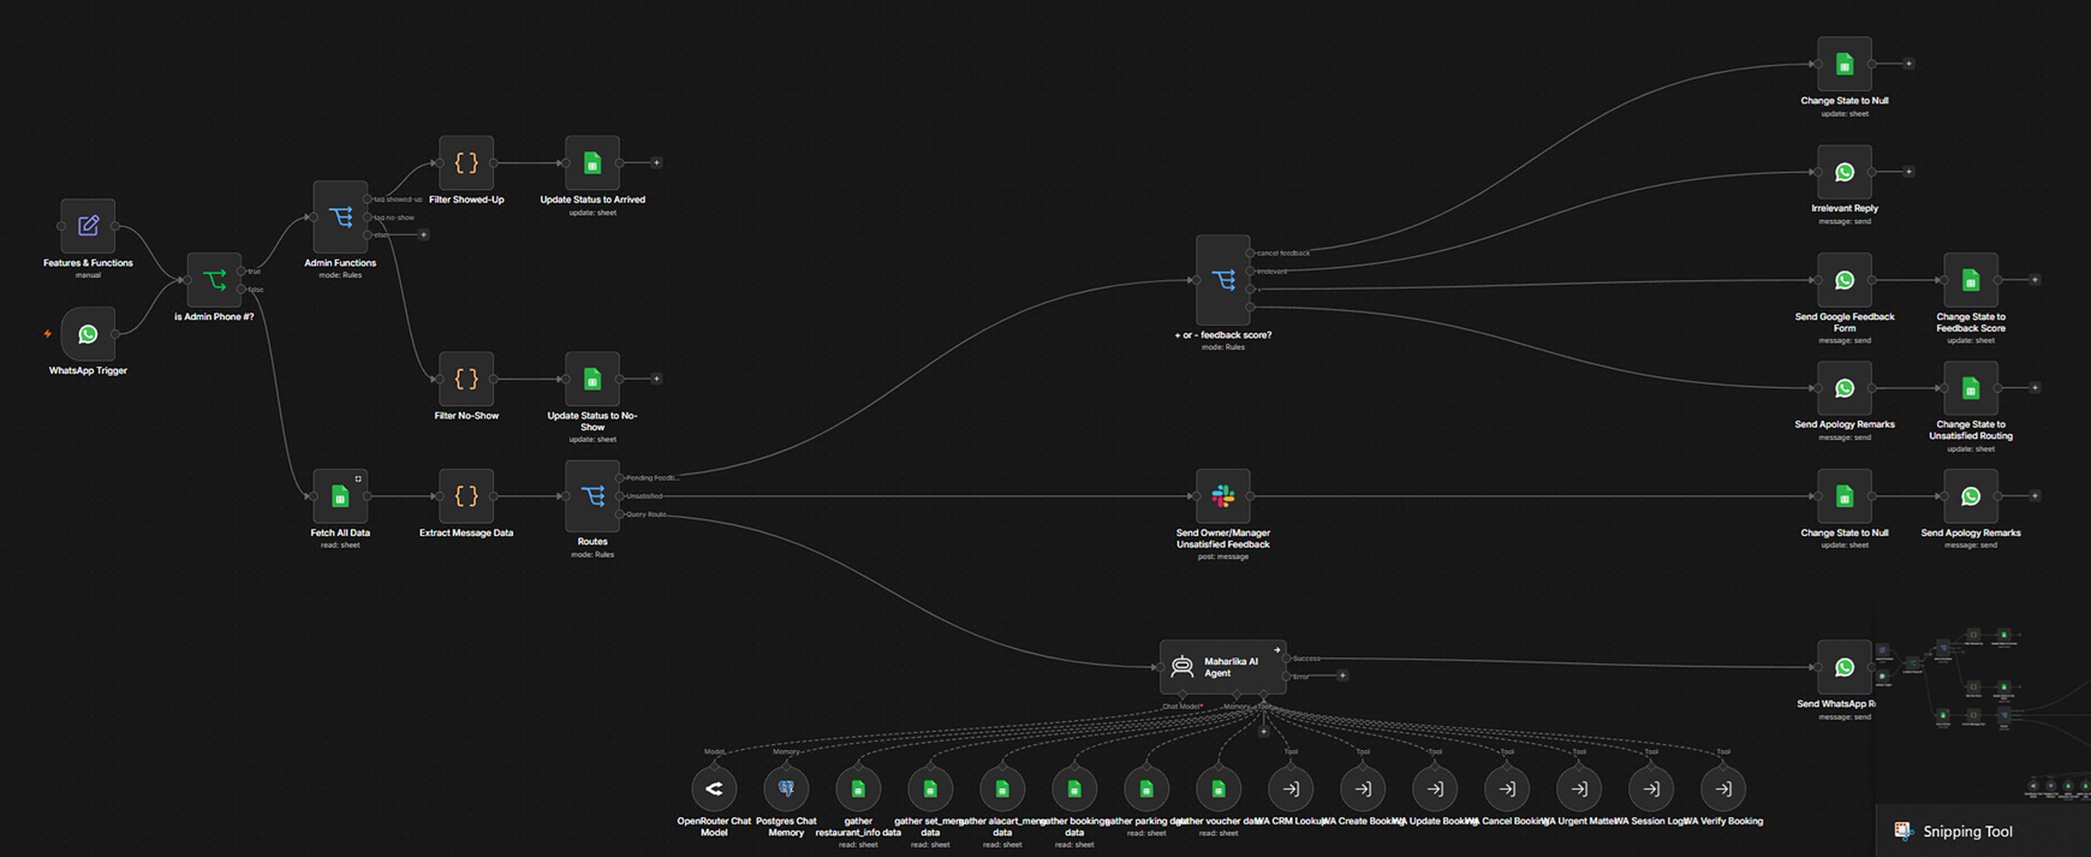Select the gather alacart_menu data tool node
Screen dimensions: 2091x857
(x=1002, y=788)
